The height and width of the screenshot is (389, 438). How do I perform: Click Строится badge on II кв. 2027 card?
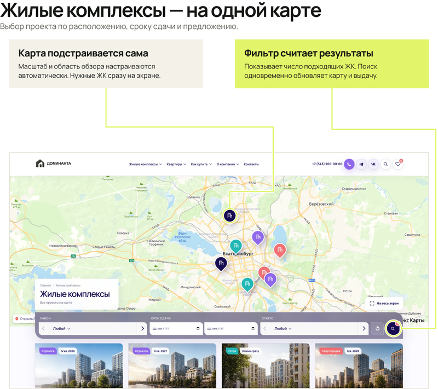coord(141,351)
